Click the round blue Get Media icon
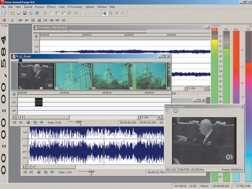Viewport: 252px width, 189px height. 37,13
